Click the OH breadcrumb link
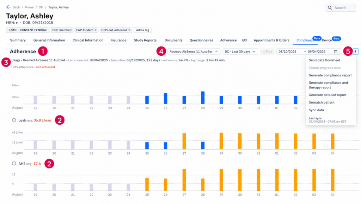 (41, 7)
